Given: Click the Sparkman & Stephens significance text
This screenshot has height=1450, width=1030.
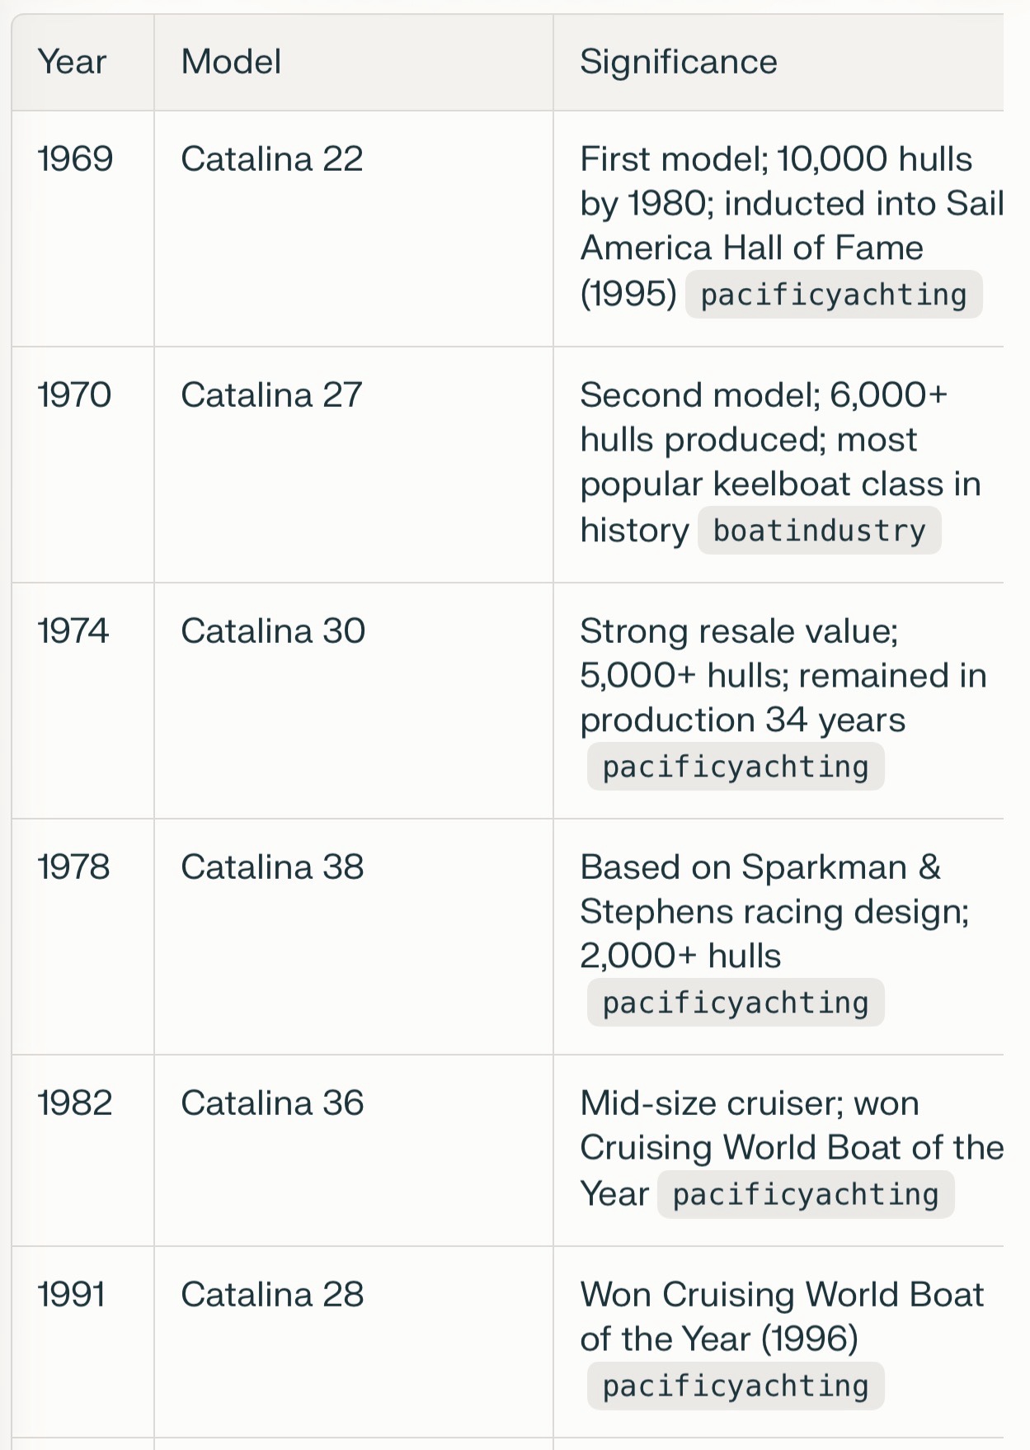Looking at the screenshot, I should (x=774, y=890).
